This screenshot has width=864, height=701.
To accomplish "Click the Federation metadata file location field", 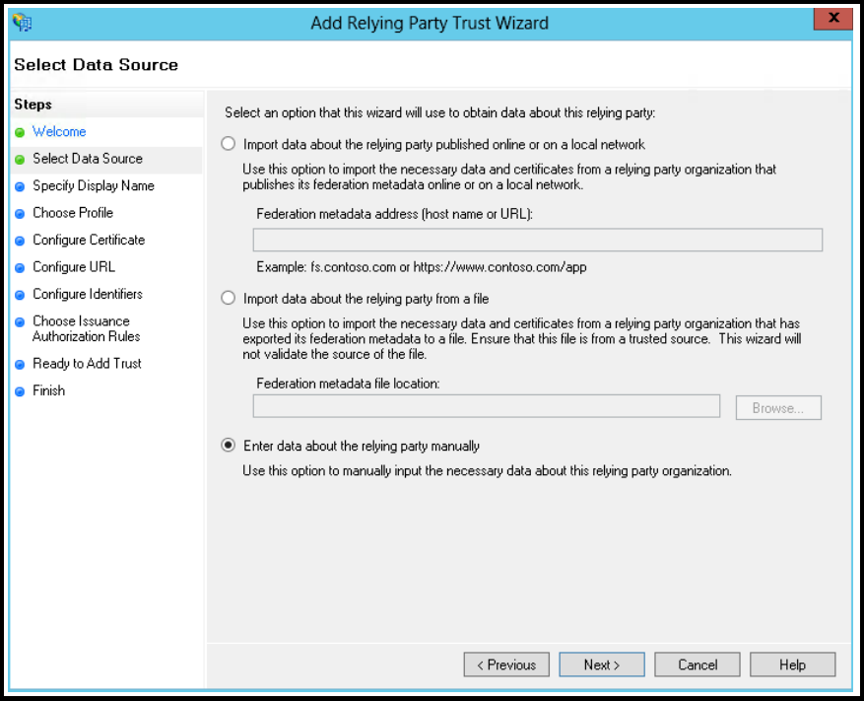I will click(487, 406).
